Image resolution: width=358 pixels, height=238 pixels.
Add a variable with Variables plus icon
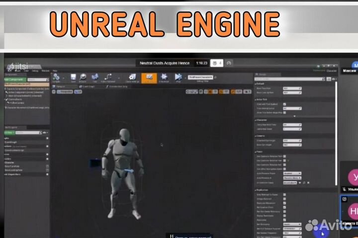[47, 159]
